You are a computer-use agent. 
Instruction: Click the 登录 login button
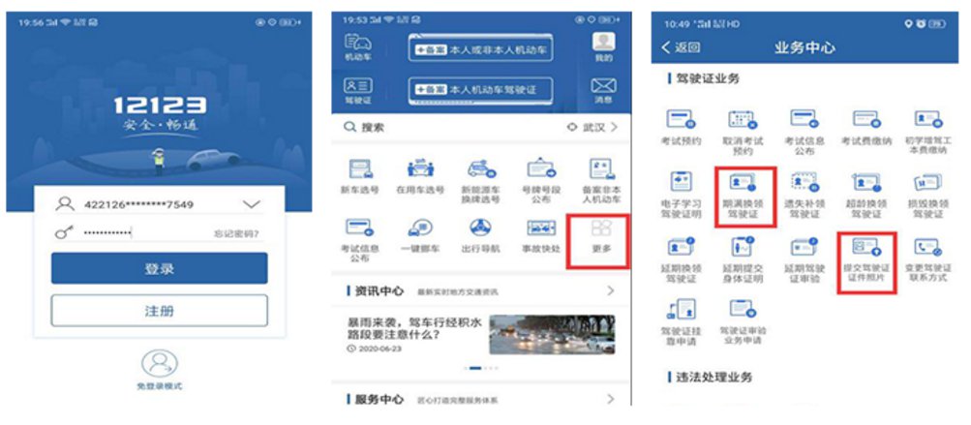(159, 268)
